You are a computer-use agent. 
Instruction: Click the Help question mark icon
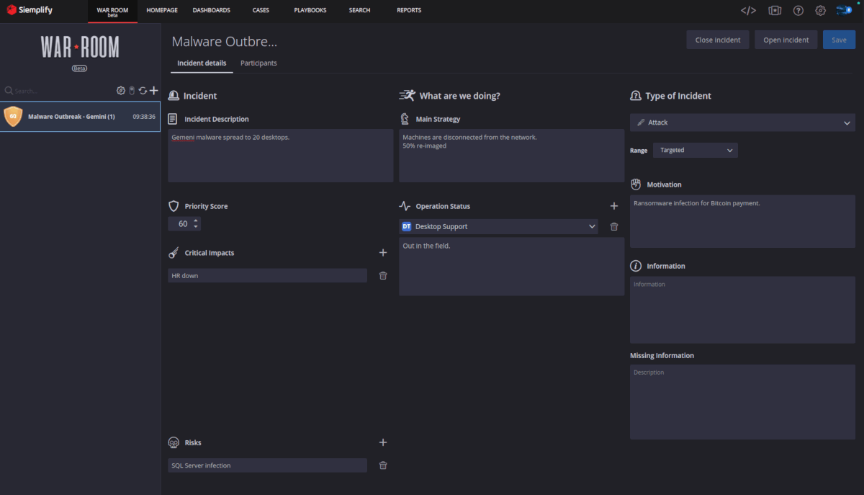pyautogui.click(x=798, y=10)
